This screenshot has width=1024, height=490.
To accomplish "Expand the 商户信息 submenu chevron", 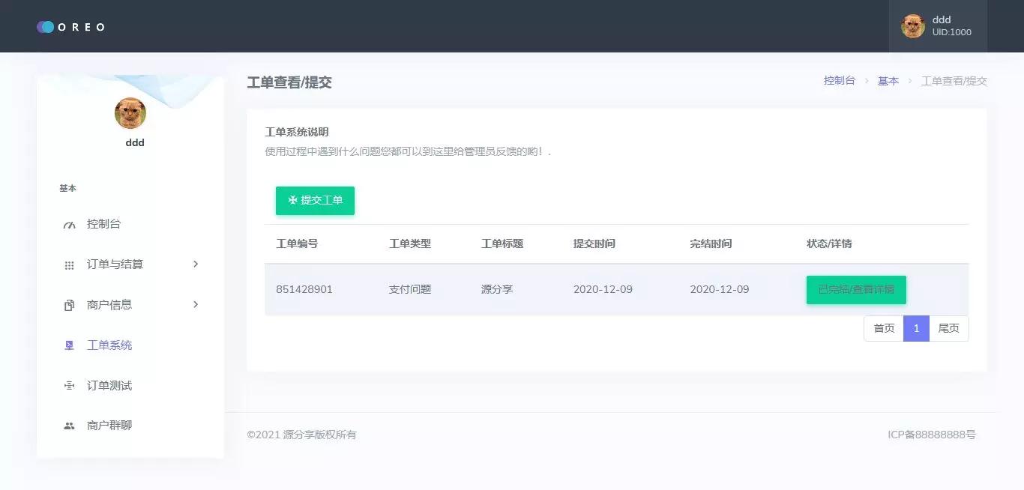I will (196, 304).
